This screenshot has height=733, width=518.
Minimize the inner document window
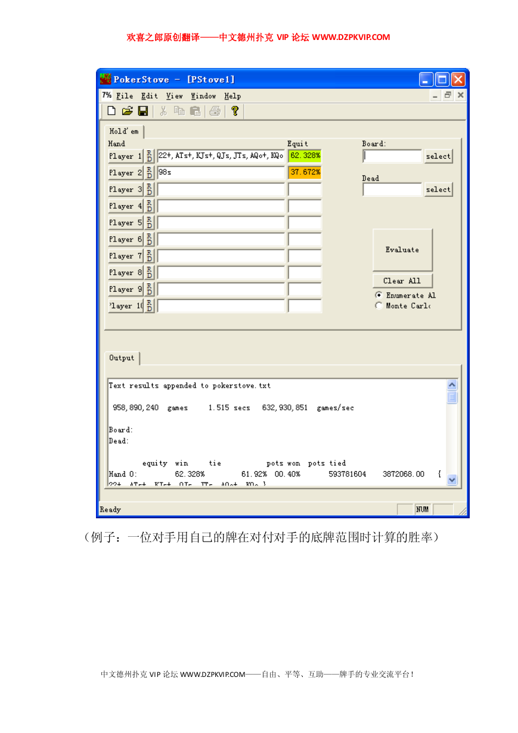pos(436,95)
